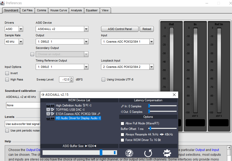232x161 pixels.
Task: Toggle the power button for High Definition Audio device
Action: (x=48, y=105)
